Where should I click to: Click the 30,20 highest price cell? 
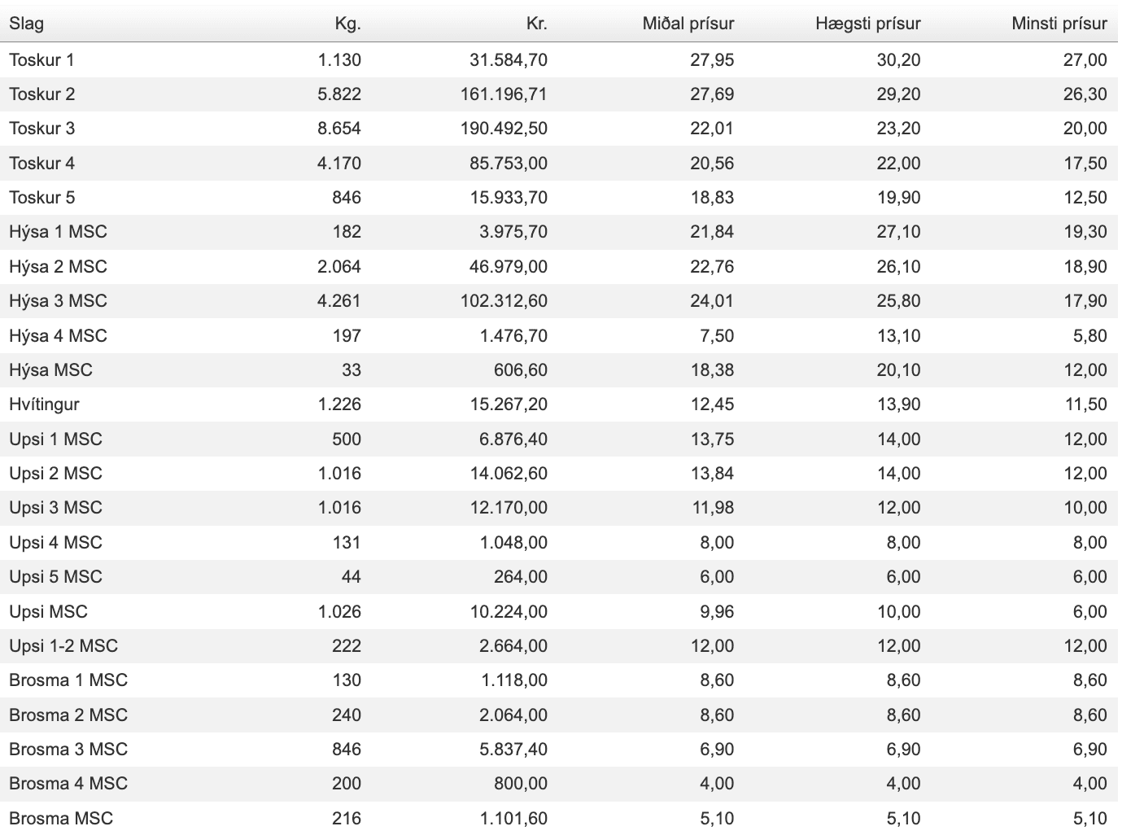click(x=898, y=59)
